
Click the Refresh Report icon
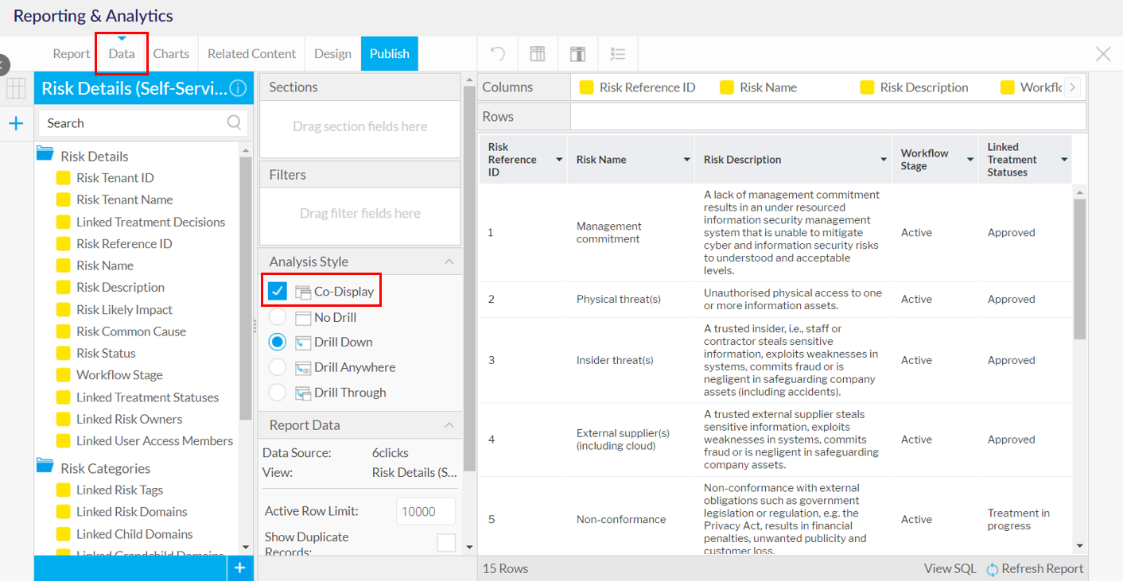click(993, 569)
